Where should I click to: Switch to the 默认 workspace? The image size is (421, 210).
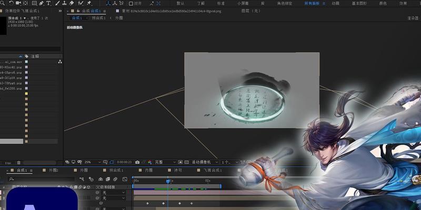(180, 3)
